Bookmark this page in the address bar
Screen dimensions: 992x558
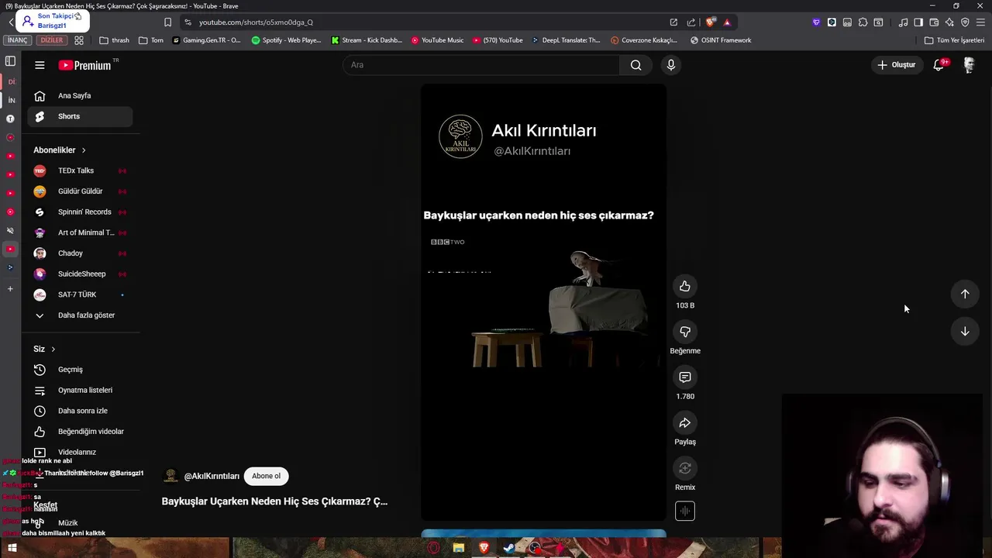coord(167,22)
